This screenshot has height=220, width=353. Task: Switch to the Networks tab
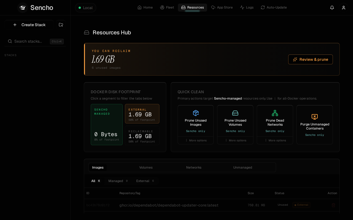click(194, 167)
